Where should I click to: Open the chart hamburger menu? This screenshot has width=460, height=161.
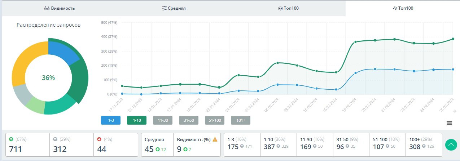pos(449,123)
